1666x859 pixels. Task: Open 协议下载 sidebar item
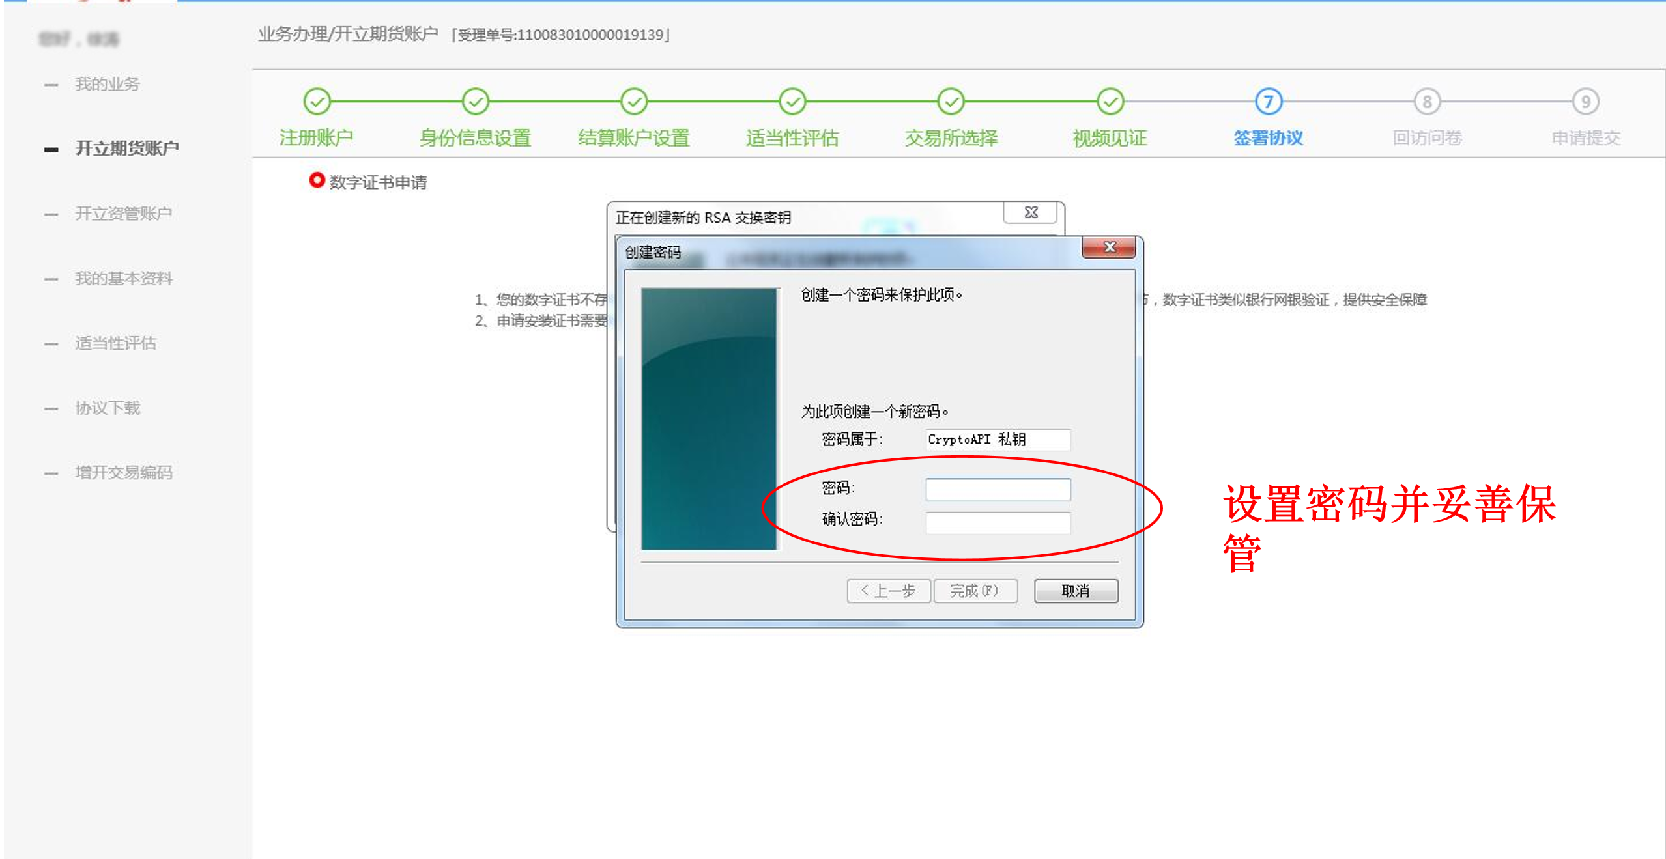[108, 408]
